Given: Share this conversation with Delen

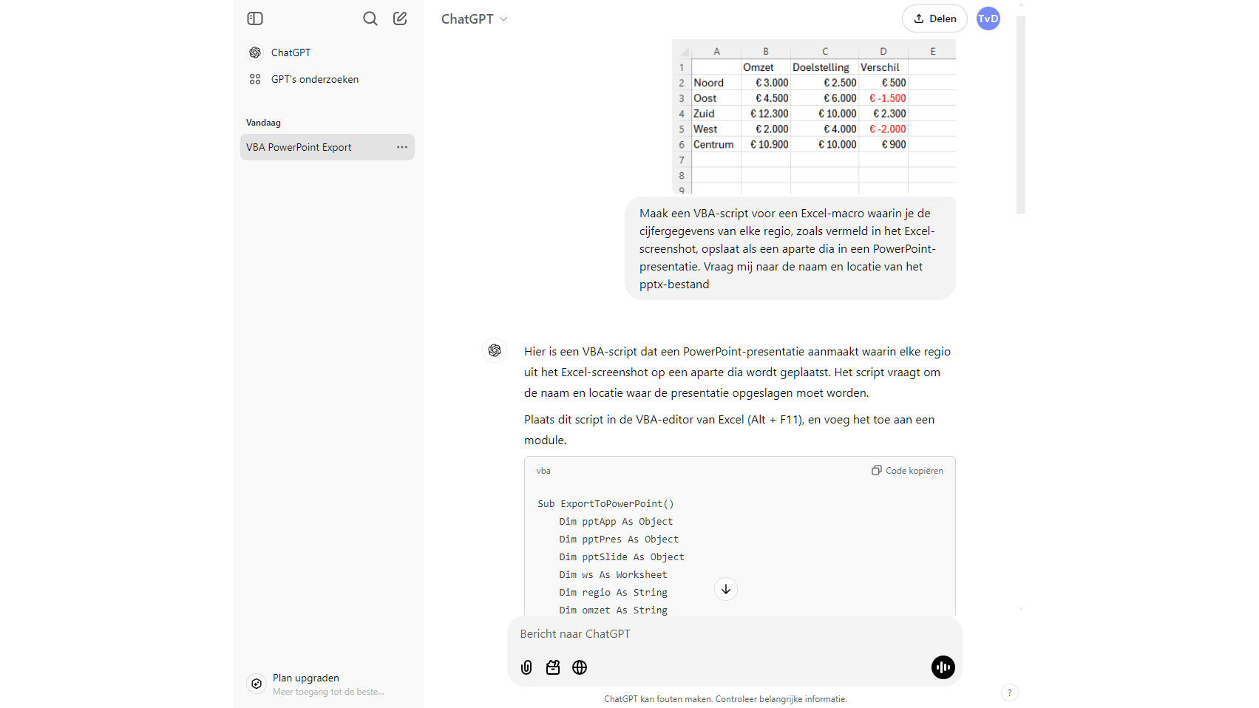Looking at the screenshot, I should click(934, 18).
